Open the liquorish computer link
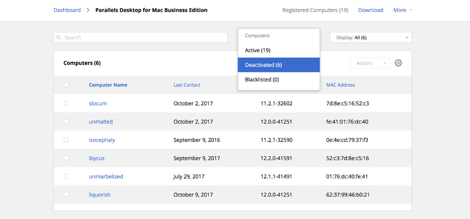Screen dimensions: 470x219 pos(100,195)
